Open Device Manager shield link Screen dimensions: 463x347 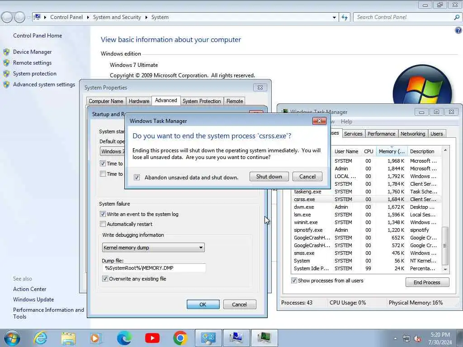point(32,52)
